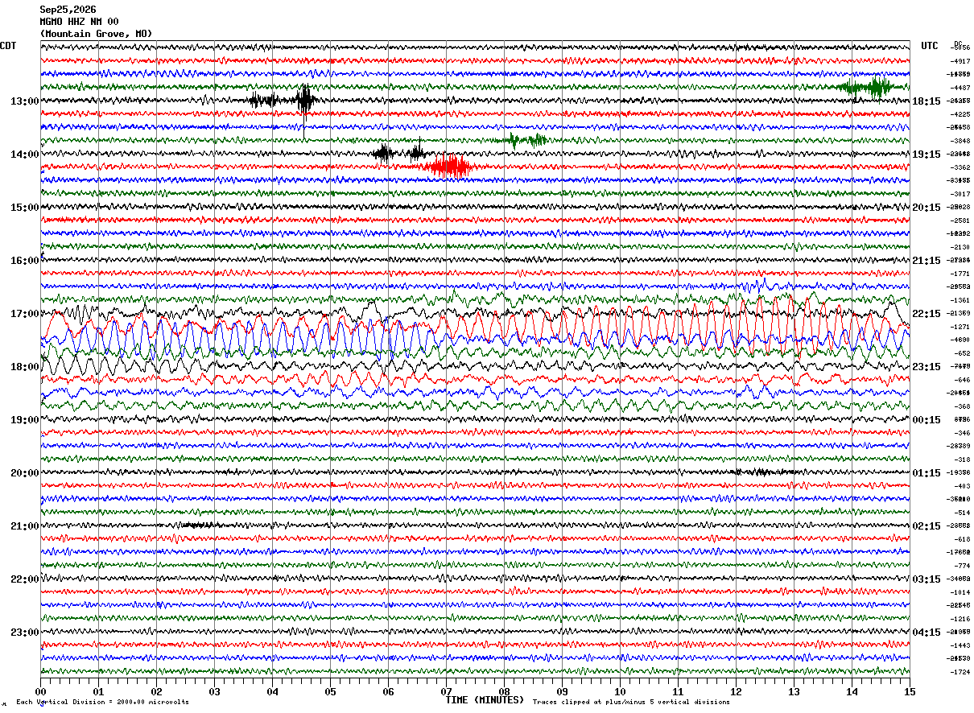Click the Sep25,2026 date header
The height and width of the screenshot is (713, 974).
[x=68, y=10]
